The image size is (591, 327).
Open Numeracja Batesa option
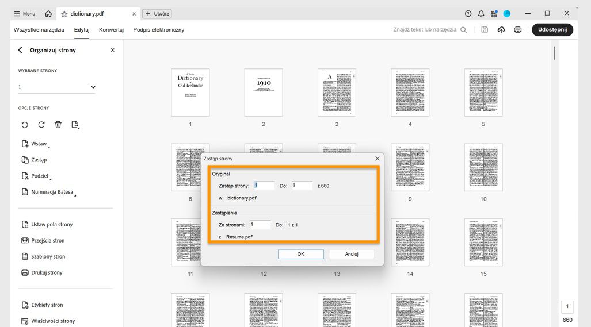click(x=48, y=192)
